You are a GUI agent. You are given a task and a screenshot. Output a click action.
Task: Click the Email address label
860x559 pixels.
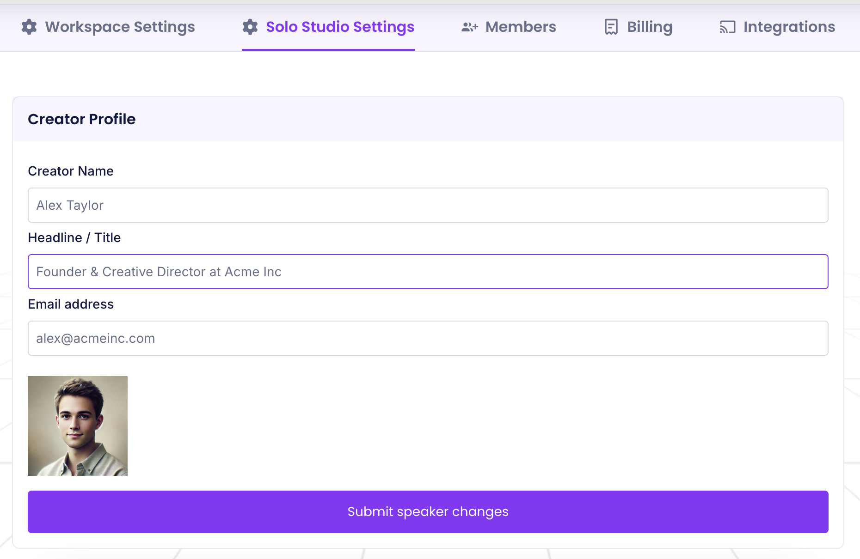(71, 304)
